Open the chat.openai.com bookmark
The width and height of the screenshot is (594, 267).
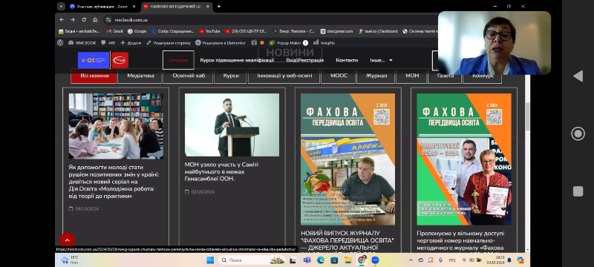tap(336, 31)
